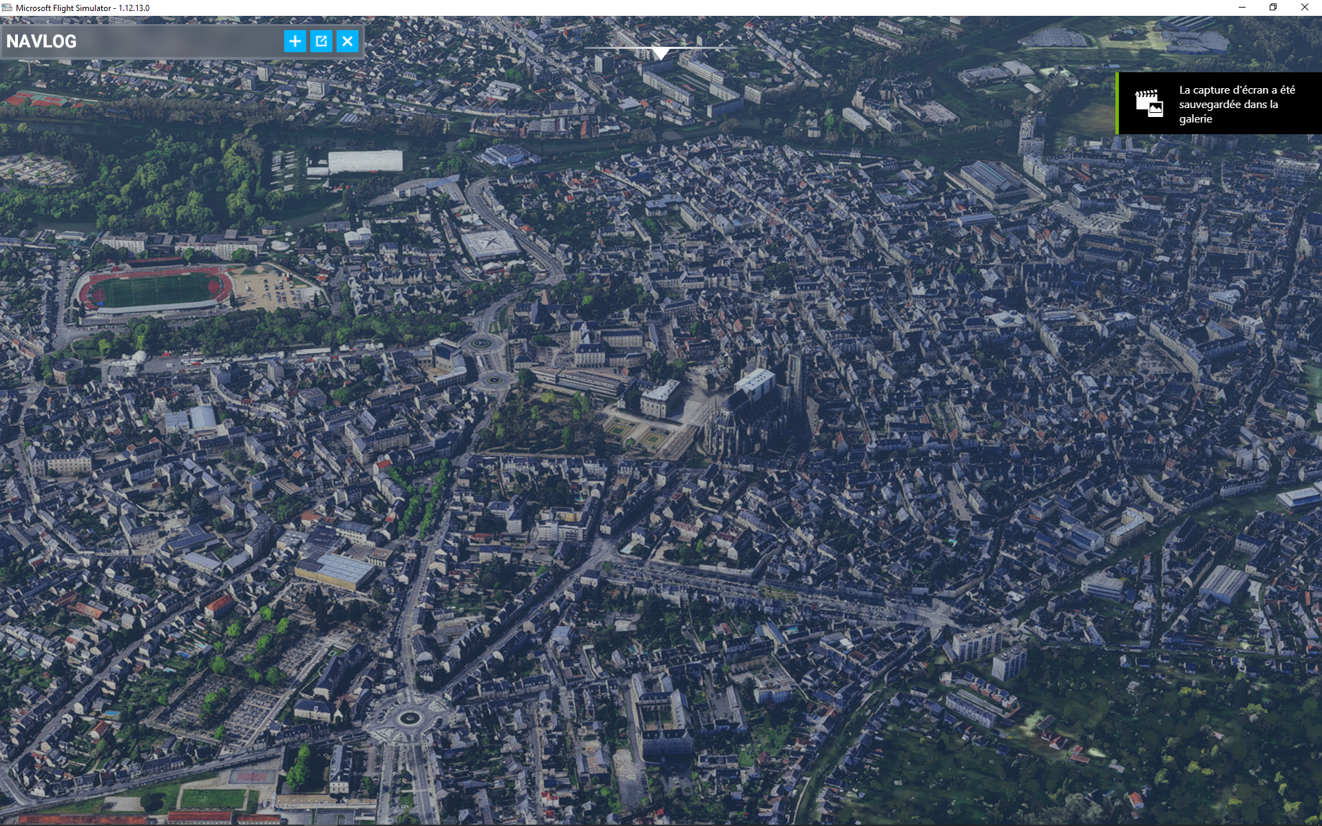
Task: Close the Flight Simulator window
Action: [x=1304, y=8]
